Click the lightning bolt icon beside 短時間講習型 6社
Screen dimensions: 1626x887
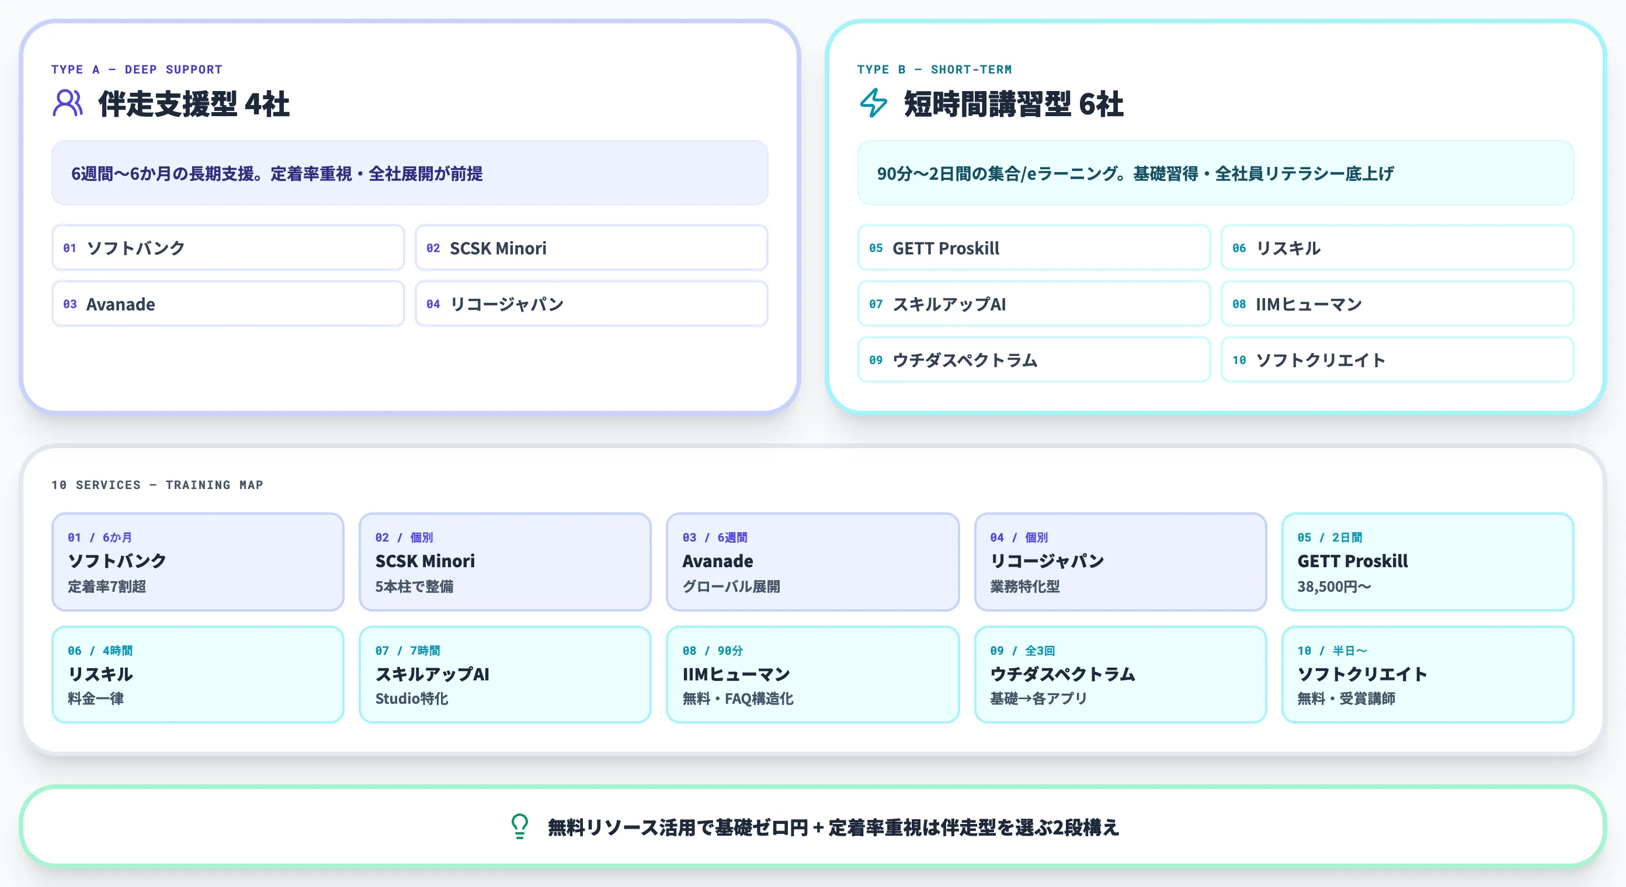[874, 103]
